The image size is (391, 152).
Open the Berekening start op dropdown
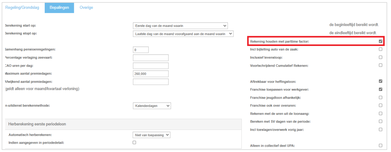[x=180, y=26]
